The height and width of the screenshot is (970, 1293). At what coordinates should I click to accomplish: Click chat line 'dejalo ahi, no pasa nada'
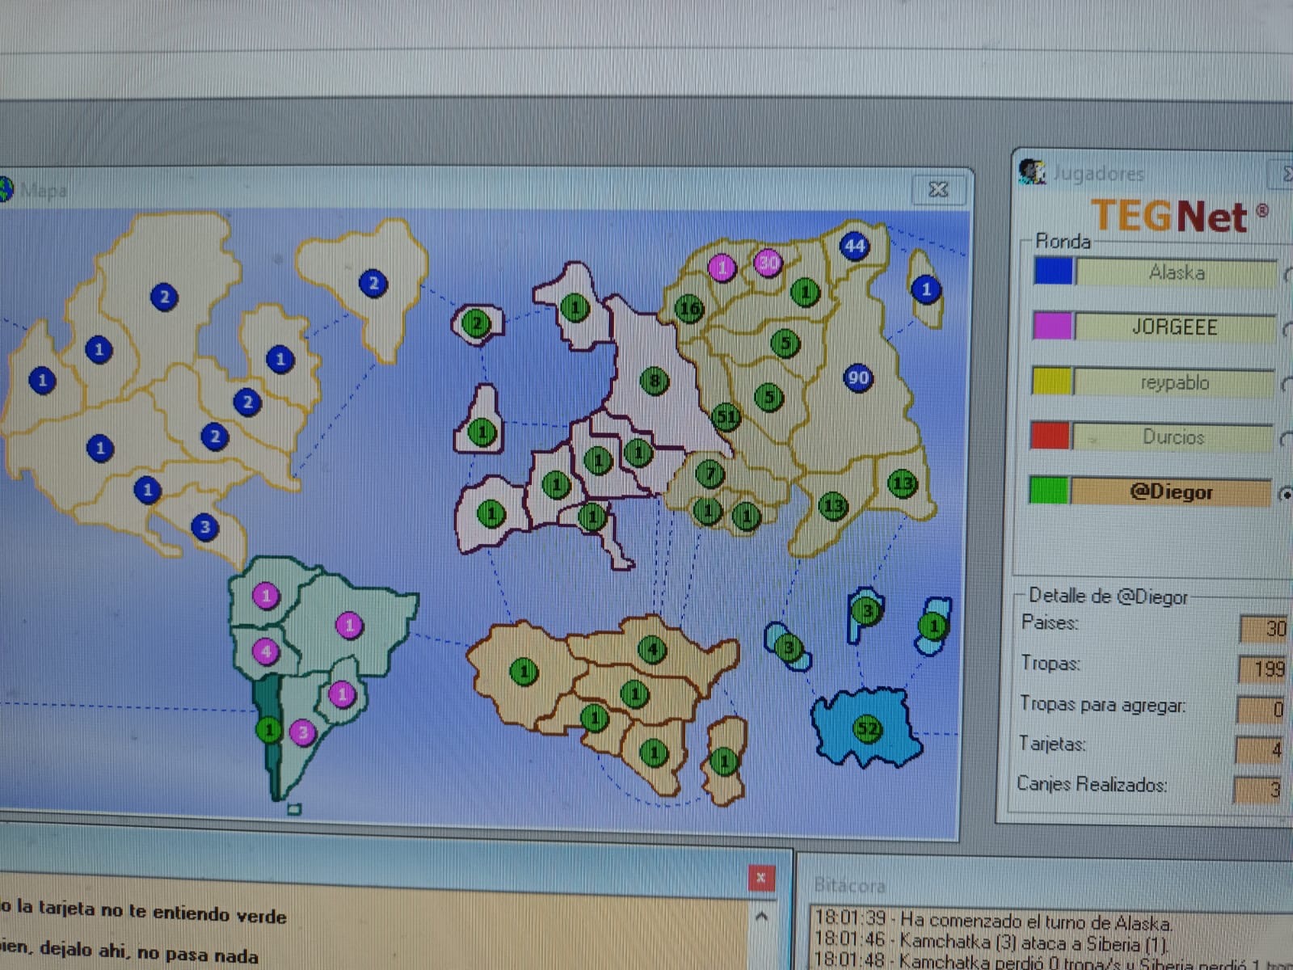pos(147,952)
